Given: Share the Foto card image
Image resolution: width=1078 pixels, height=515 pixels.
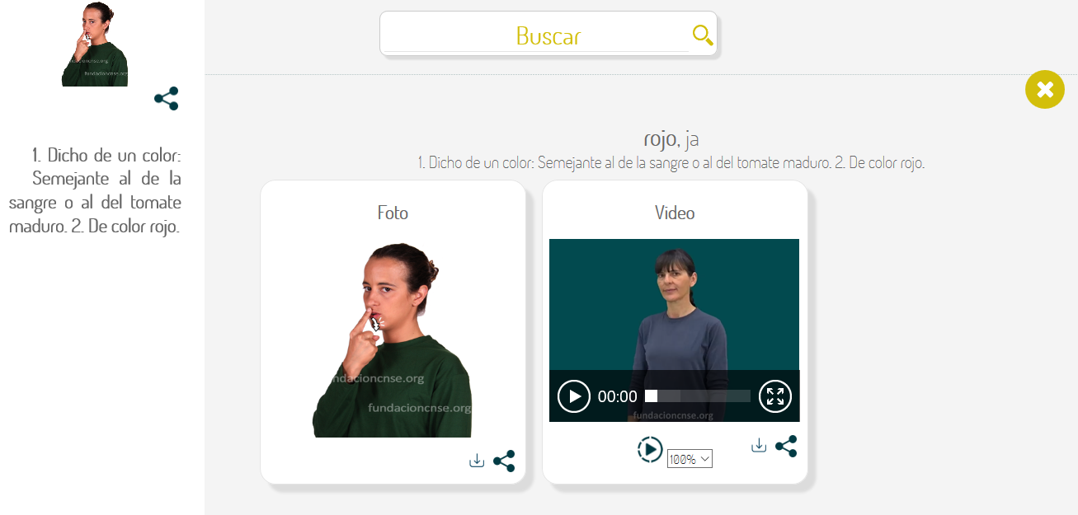Looking at the screenshot, I should click(x=504, y=461).
